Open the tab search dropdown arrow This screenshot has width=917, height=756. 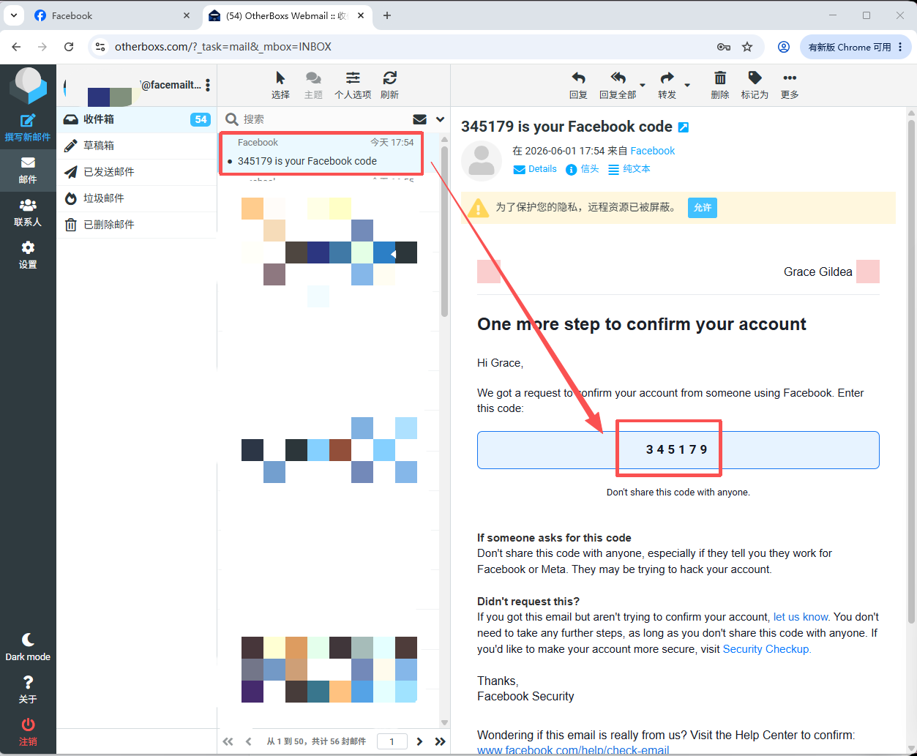[14, 15]
